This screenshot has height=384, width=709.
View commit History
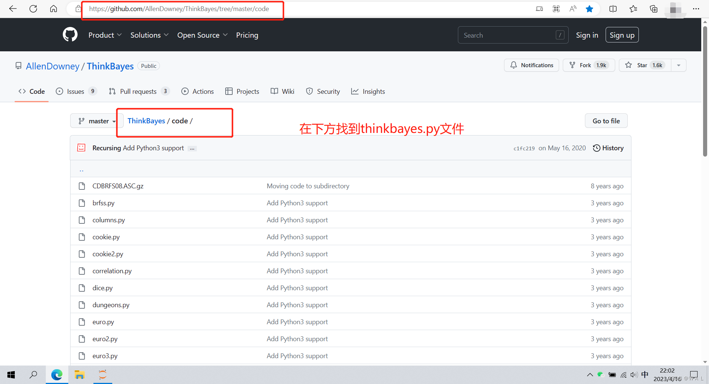608,148
